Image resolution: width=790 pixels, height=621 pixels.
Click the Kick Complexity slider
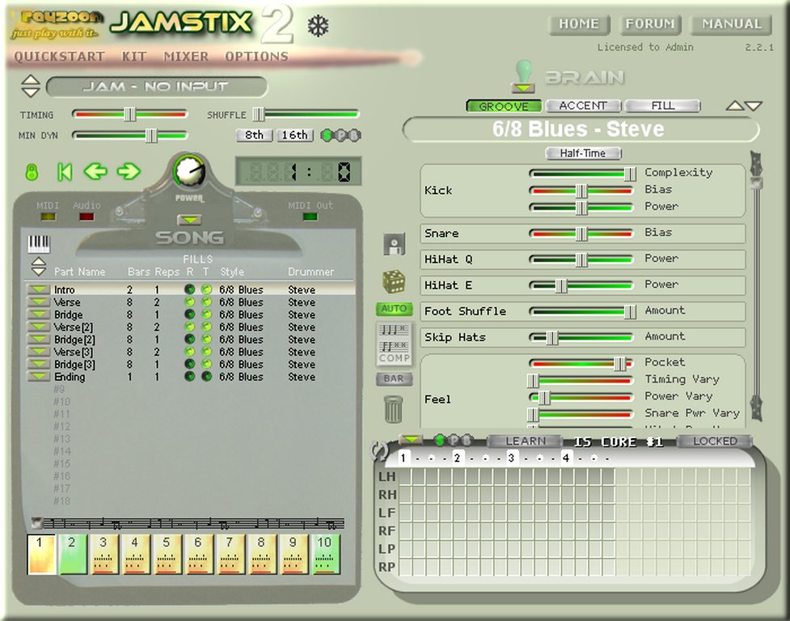tap(582, 173)
